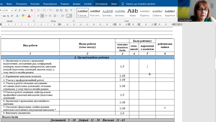Sort the selection alphabetically

pyautogui.click(x=66, y=10)
